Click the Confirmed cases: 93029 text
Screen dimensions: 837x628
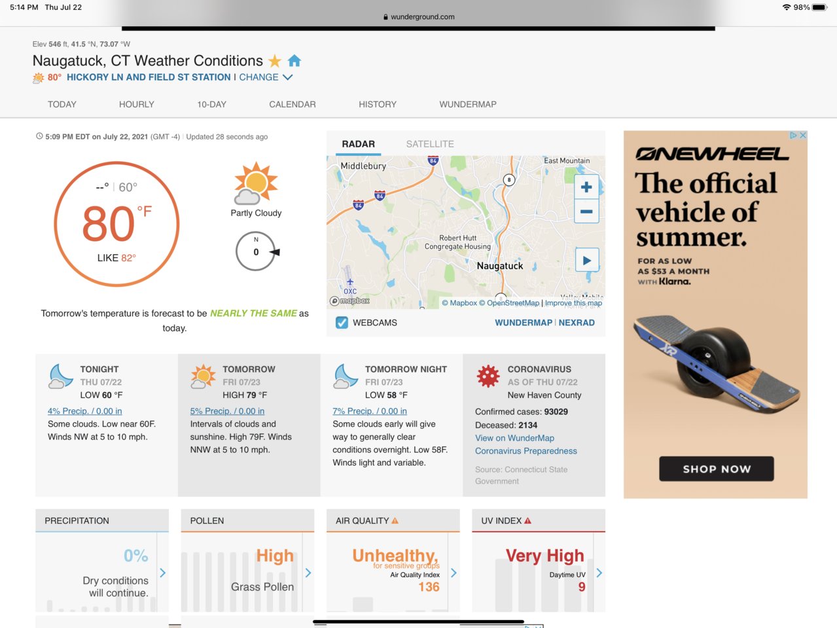[522, 412]
